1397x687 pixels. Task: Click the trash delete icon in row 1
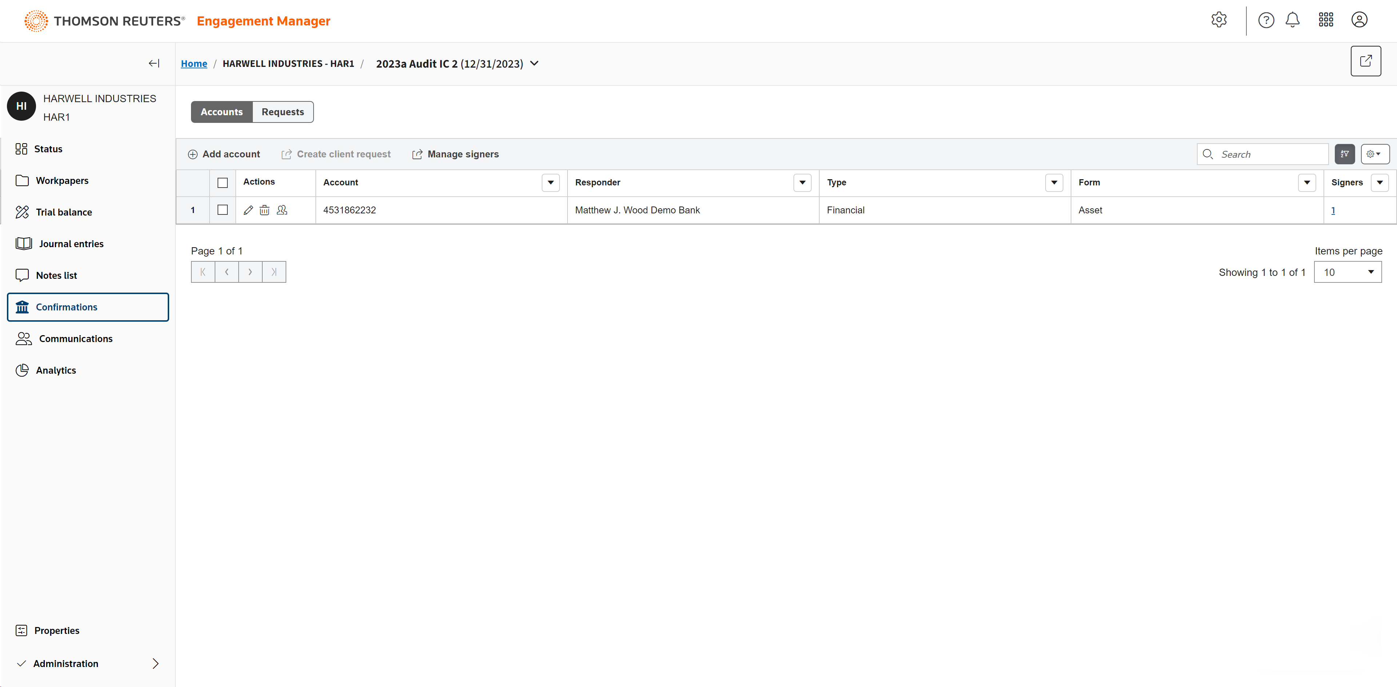point(264,210)
